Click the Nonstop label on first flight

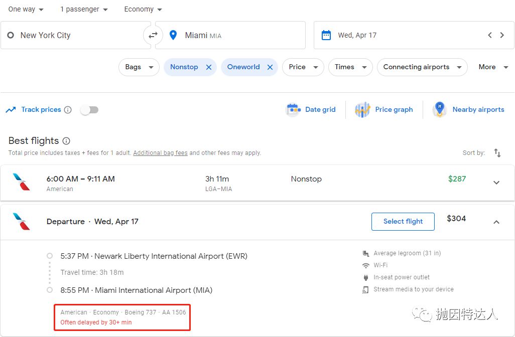pos(306,179)
